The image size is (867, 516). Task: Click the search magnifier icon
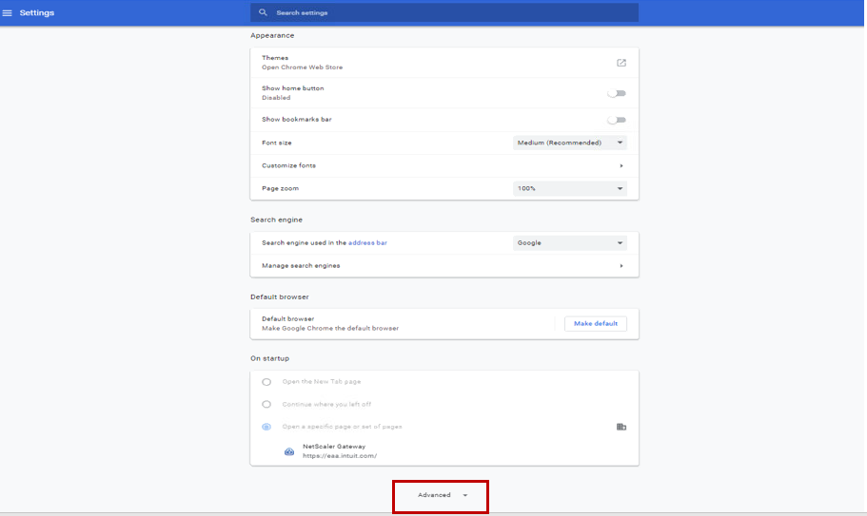(x=263, y=12)
